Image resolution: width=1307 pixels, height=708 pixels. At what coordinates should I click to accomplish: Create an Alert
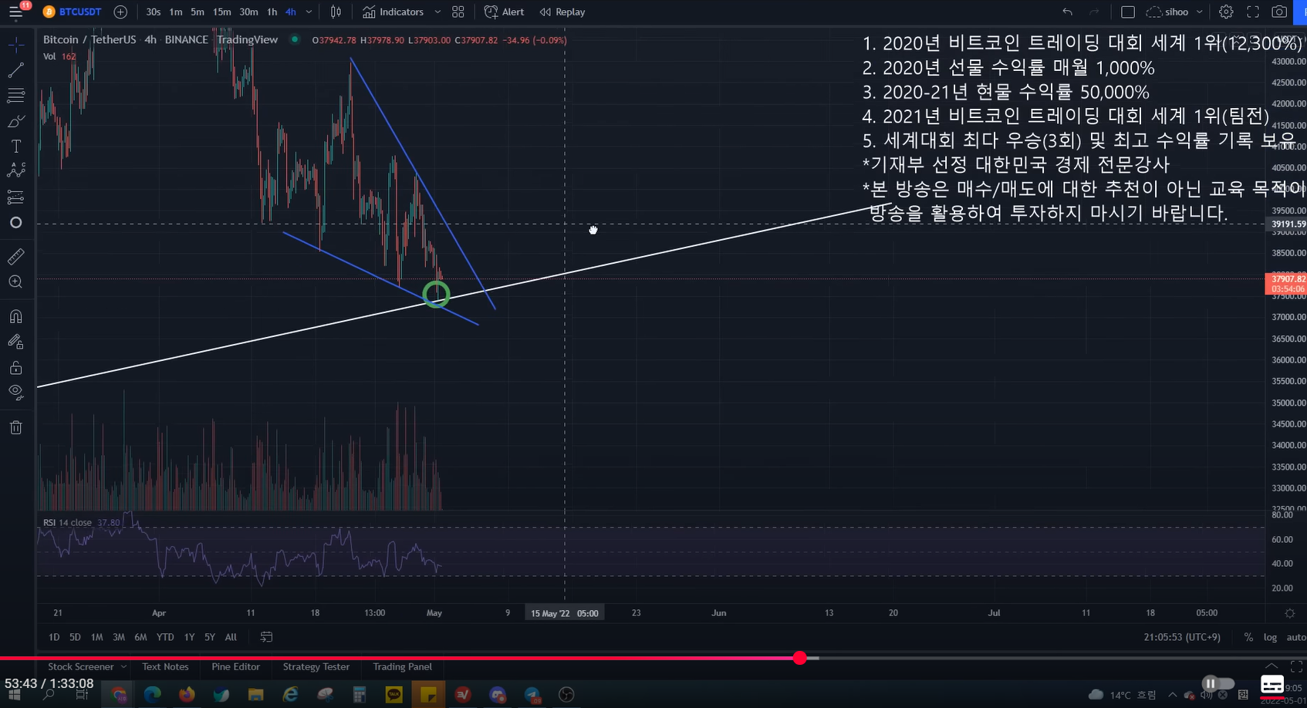504,12
